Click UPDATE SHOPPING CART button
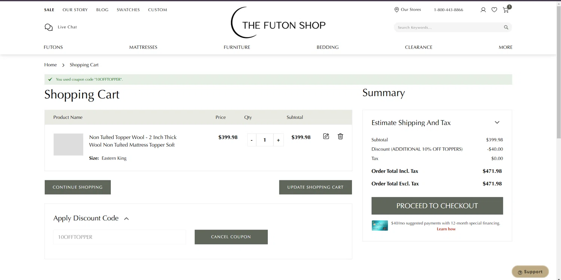The width and height of the screenshot is (561, 280). point(315,187)
